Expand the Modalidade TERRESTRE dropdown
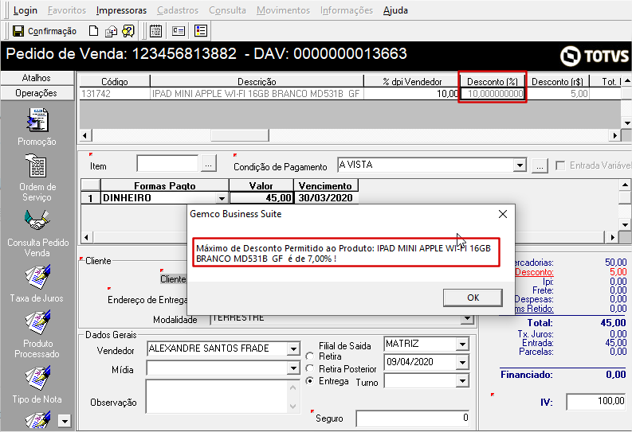 coord(468,319)
